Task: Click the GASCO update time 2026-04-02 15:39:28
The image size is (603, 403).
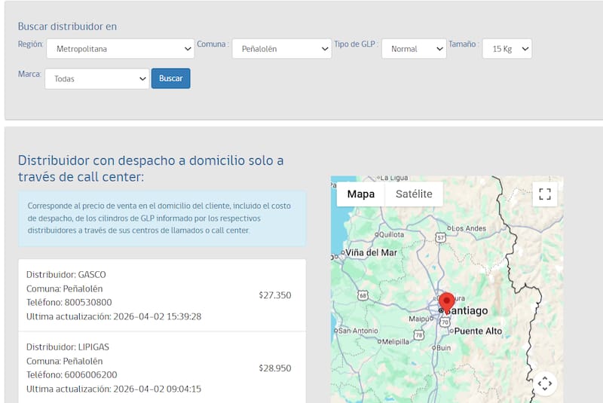Action: pos(158,316)
